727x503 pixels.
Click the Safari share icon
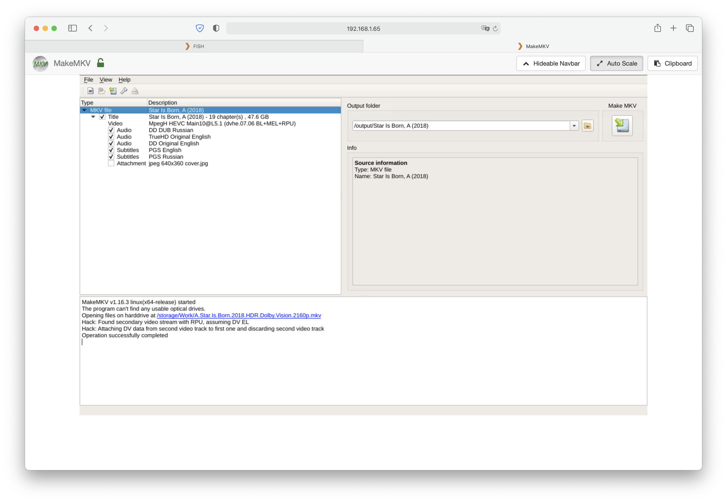[x=657, y=28]
